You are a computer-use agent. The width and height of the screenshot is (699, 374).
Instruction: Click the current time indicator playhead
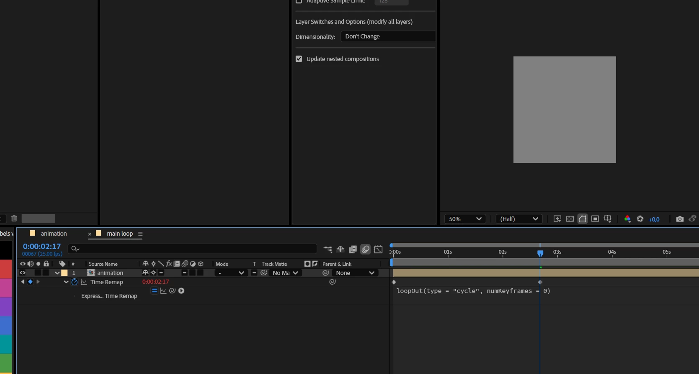click(540, 253)
